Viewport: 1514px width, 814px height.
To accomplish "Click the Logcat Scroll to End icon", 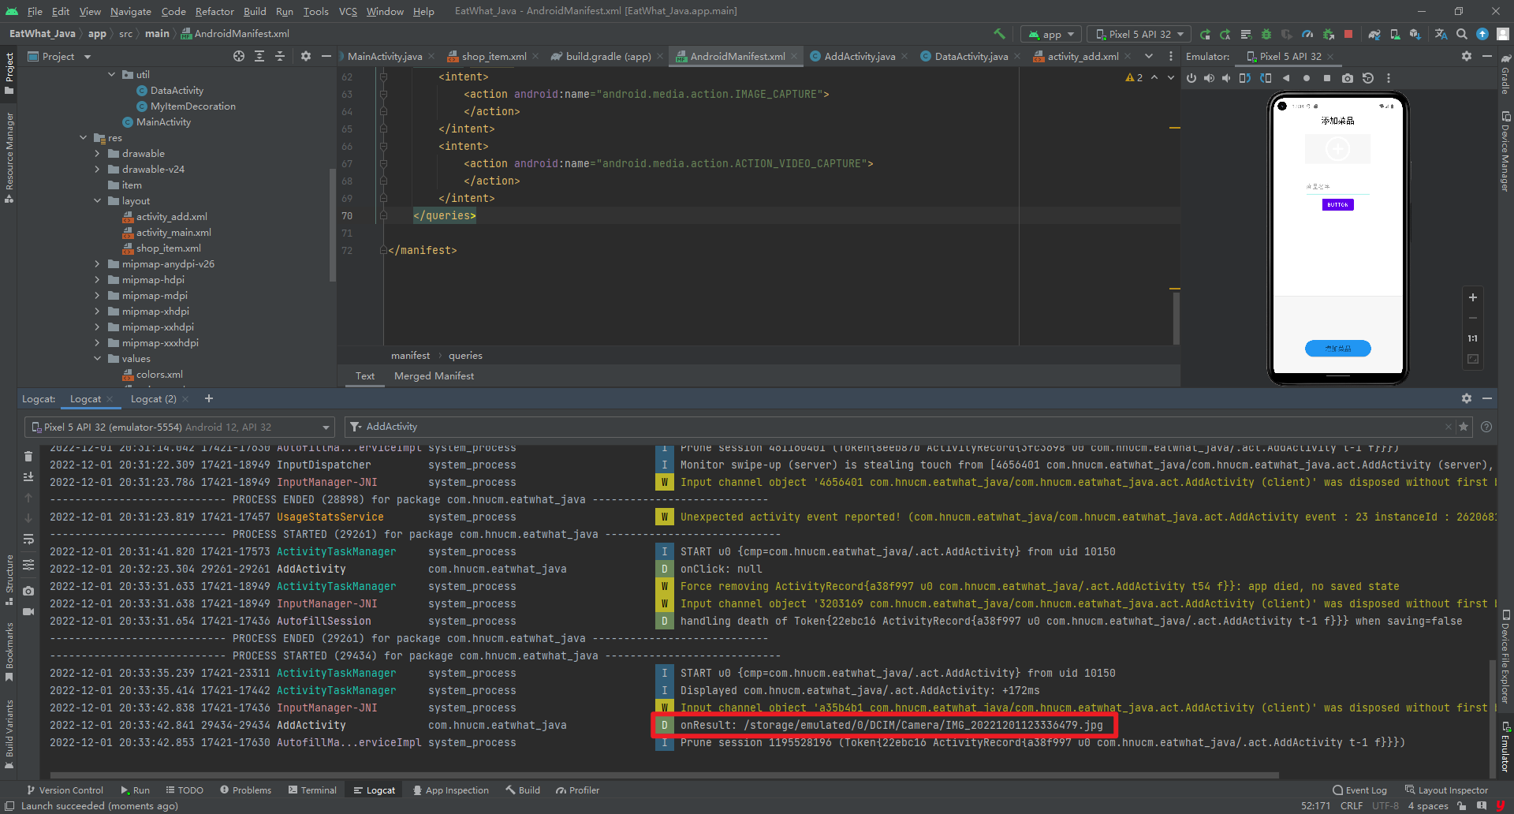I will click(x=28, y=476).
